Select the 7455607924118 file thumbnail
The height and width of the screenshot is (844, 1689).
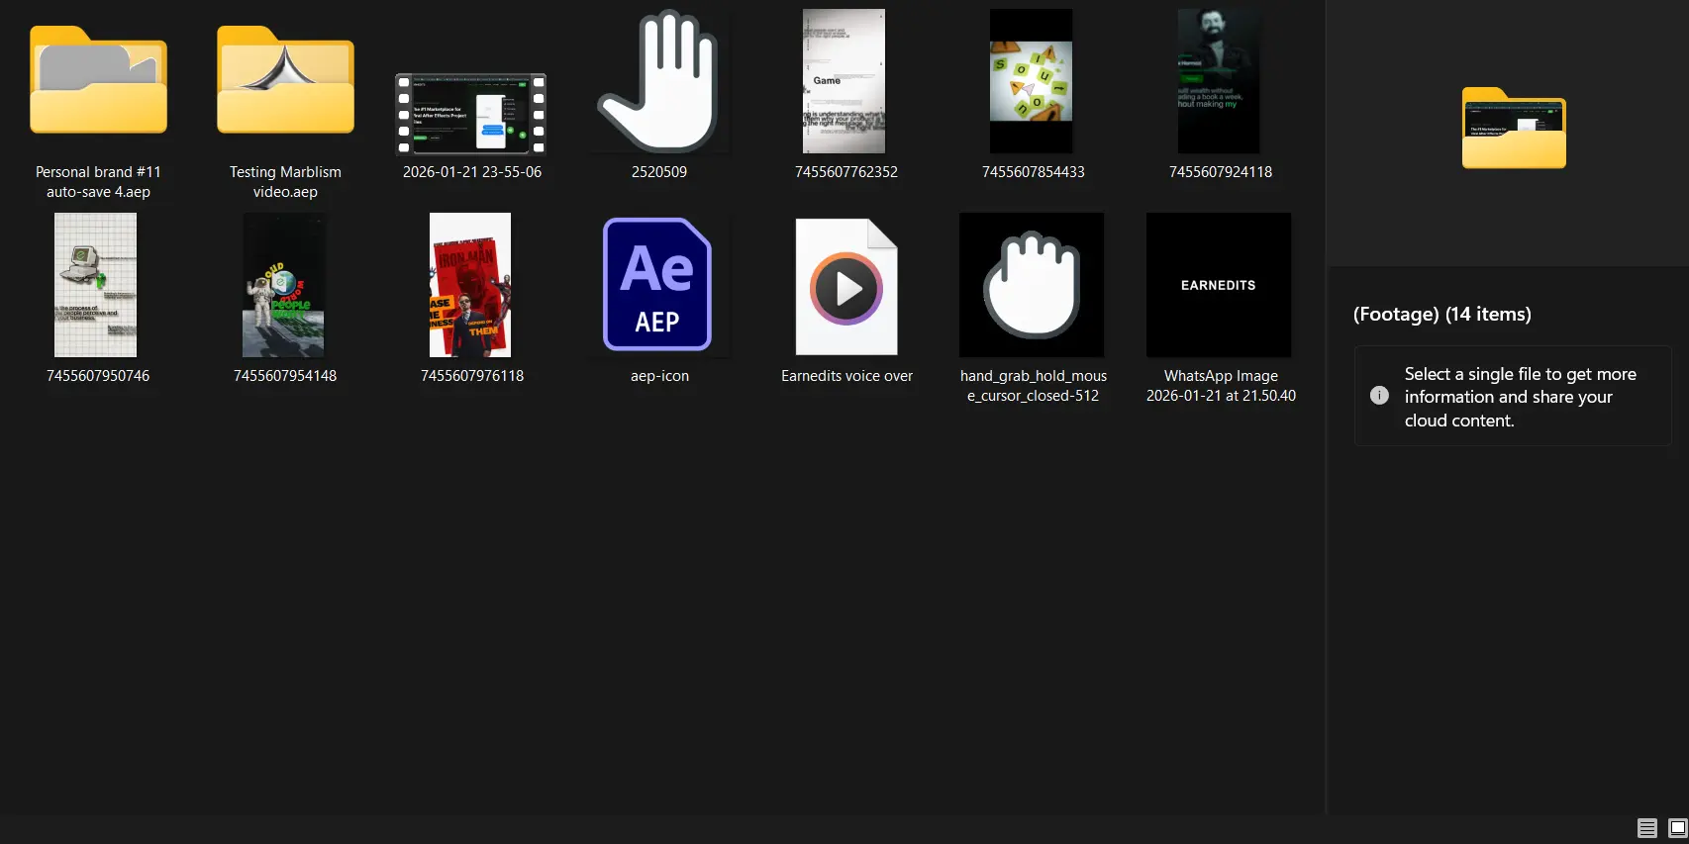pos(1219,81)
